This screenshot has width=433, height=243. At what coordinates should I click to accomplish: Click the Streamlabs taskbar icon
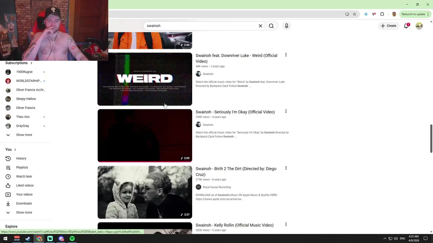point(50,239)
